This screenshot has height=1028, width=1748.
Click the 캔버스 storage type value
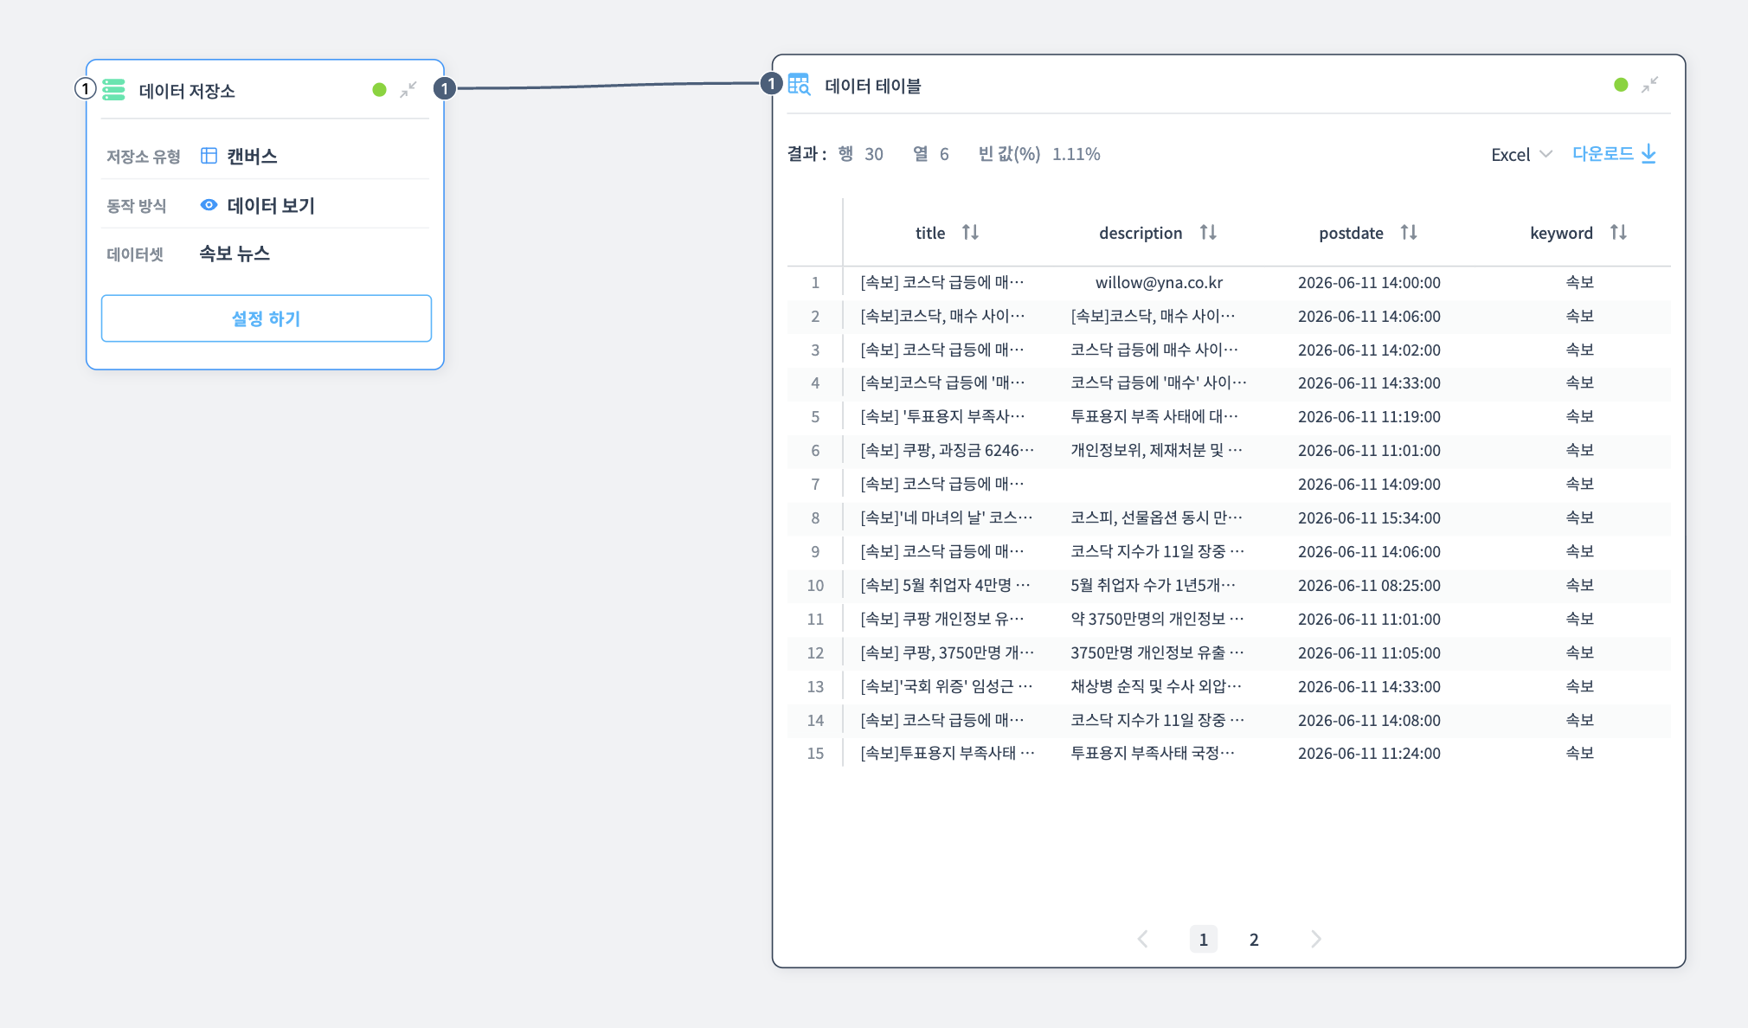tap(252, 156)
